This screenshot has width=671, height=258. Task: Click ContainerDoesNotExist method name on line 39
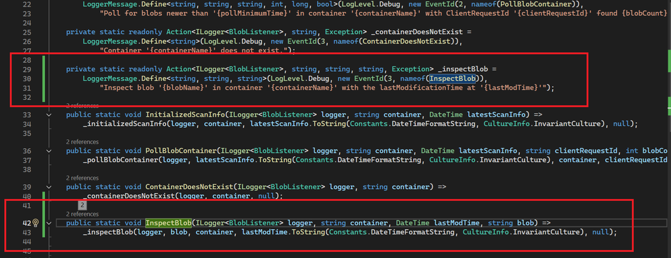click(189, 187)
